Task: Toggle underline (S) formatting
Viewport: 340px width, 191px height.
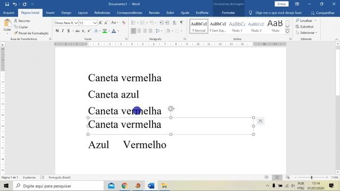Action: point(69,31)
